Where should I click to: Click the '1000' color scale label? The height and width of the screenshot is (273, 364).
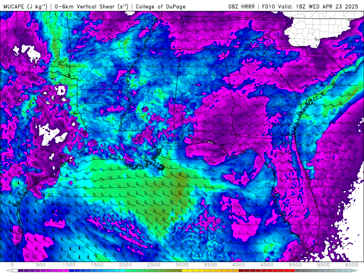(69, 265)
